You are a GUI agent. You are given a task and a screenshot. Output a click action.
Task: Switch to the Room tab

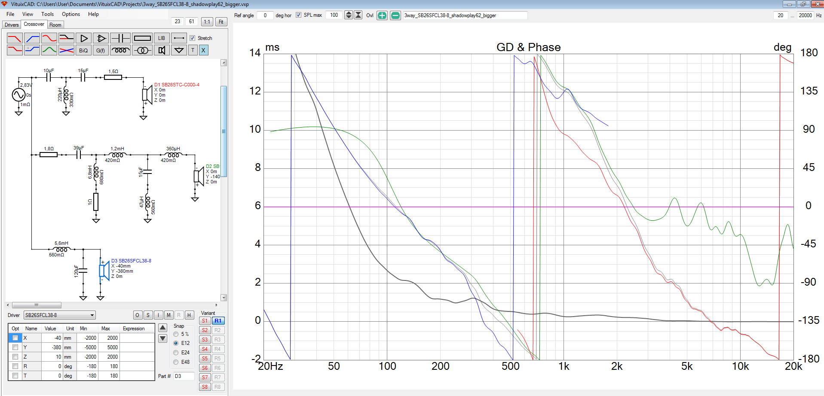(55, 25)
